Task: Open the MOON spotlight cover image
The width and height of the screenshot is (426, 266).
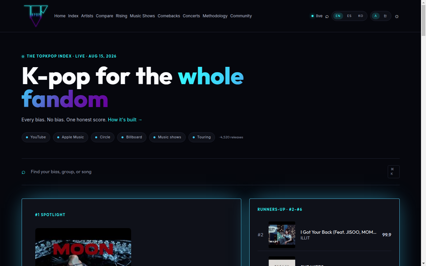Action: click(x=83, y=247)
